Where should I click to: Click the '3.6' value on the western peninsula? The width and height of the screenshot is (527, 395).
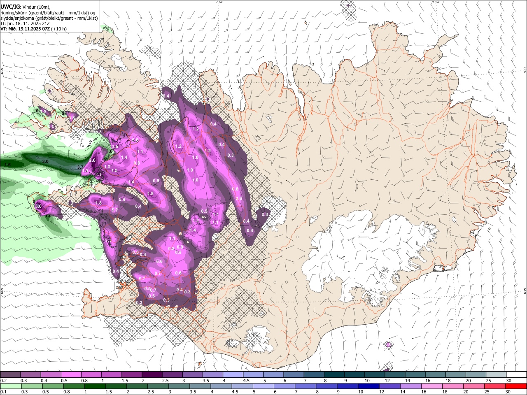click(x=39, y=206)
